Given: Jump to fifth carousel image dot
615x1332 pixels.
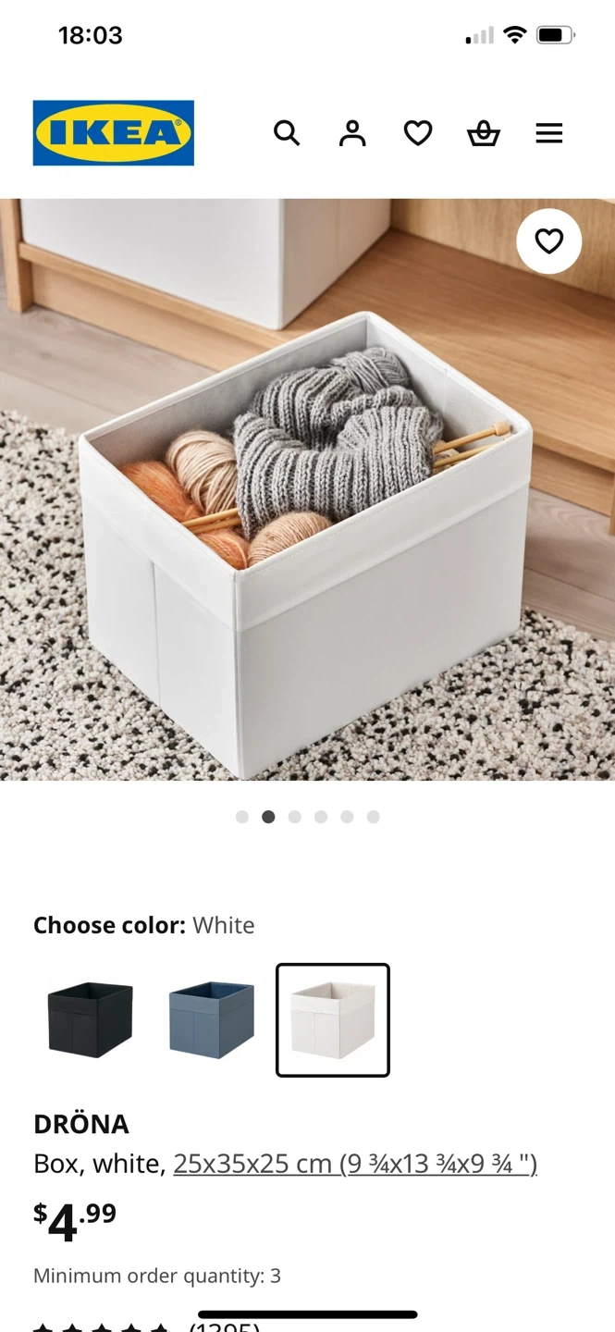Looking at the screenshot, I should pyautogui.click(x=347, y=817).
